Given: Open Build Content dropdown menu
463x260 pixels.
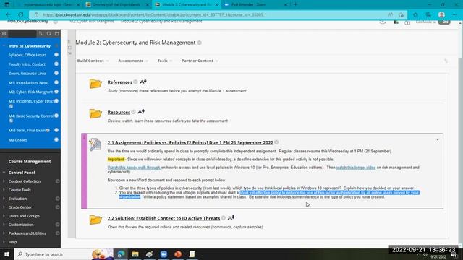Looking at the screenshot, I should (93, 61).
